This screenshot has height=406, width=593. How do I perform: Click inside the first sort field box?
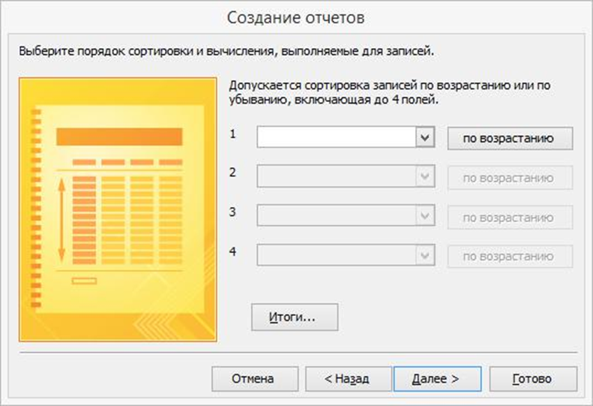coord(337,137)
